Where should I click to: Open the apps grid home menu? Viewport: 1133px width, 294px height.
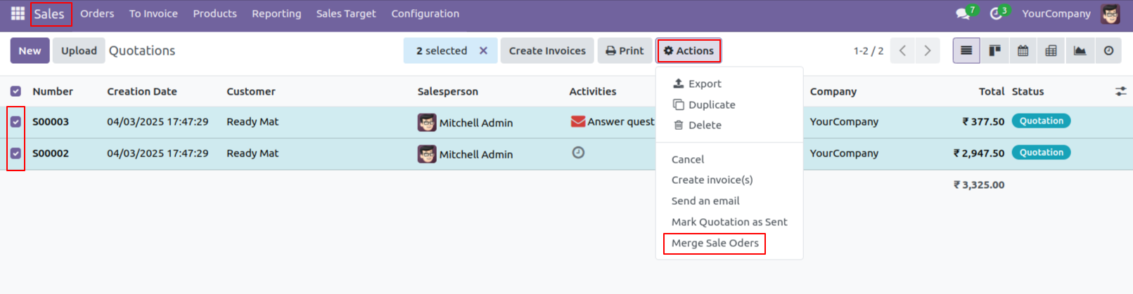tap(18, 13)
